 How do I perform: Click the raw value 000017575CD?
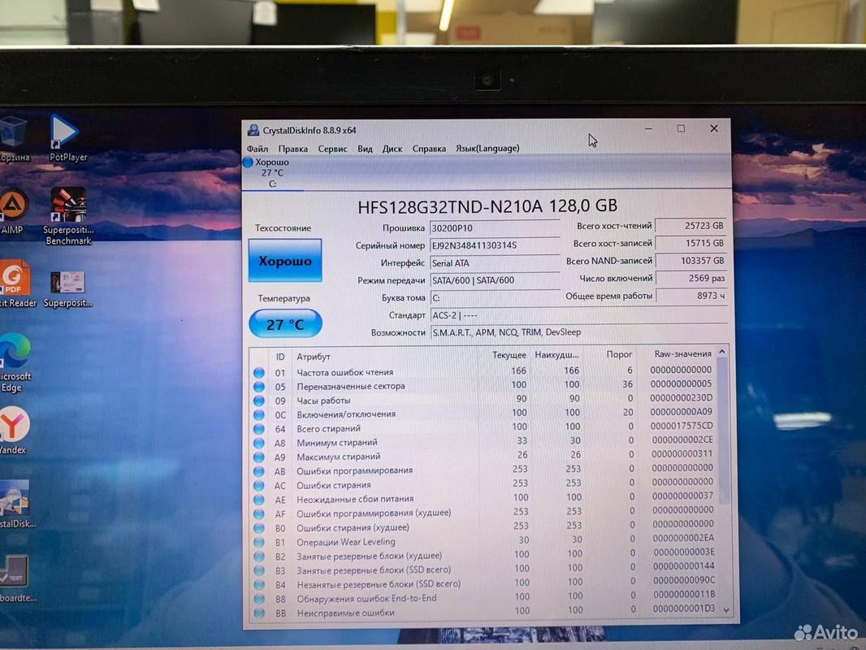681,427
